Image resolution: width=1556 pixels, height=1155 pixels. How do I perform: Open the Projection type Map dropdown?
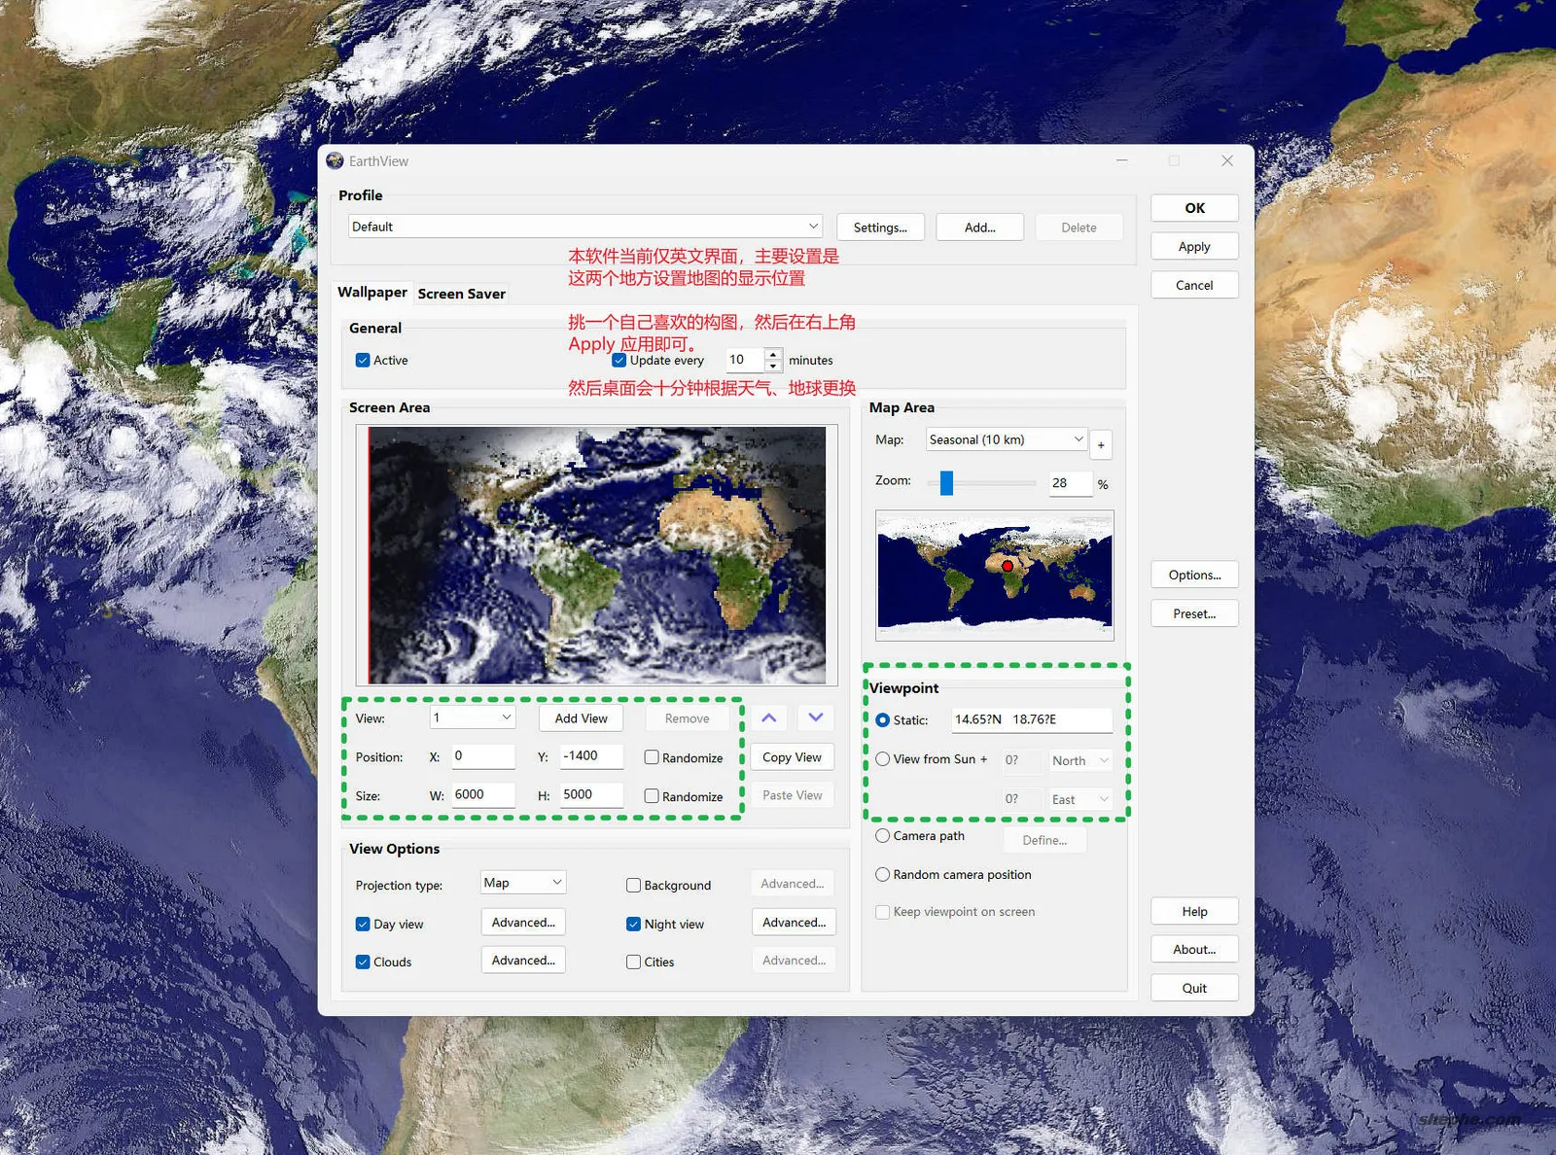click(523, 883)
